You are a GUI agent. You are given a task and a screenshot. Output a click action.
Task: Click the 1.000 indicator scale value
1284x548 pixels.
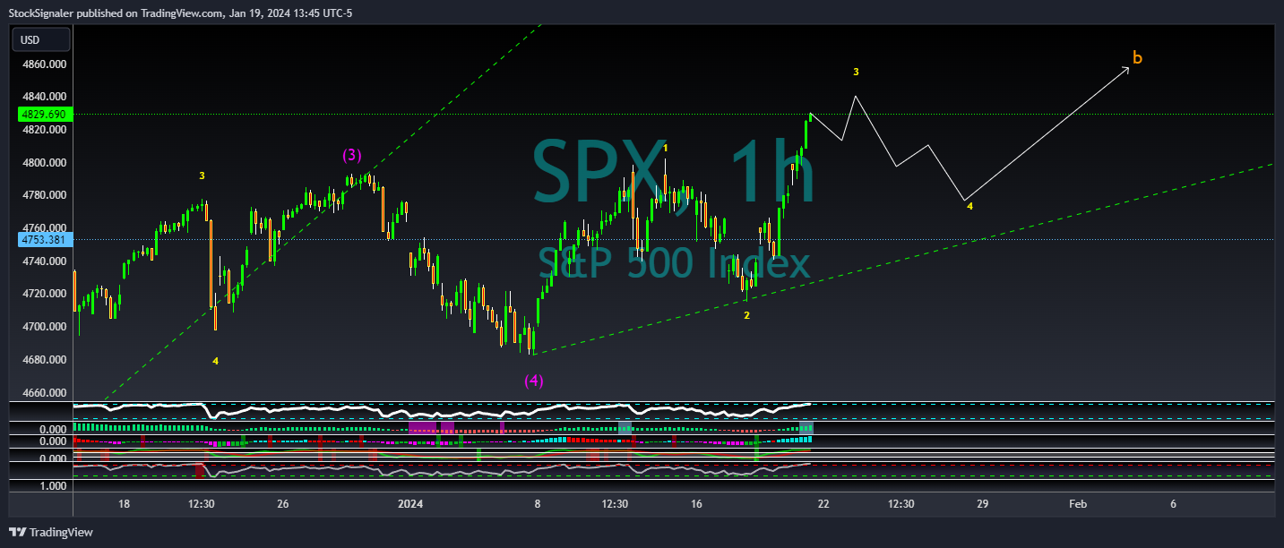tap(53, 486)
